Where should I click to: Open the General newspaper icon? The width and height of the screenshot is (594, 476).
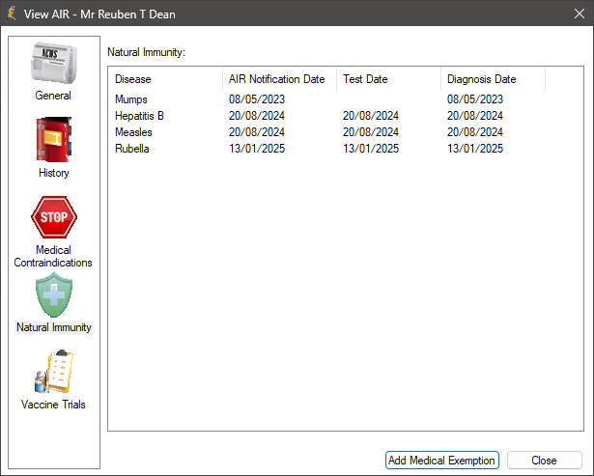53,64
